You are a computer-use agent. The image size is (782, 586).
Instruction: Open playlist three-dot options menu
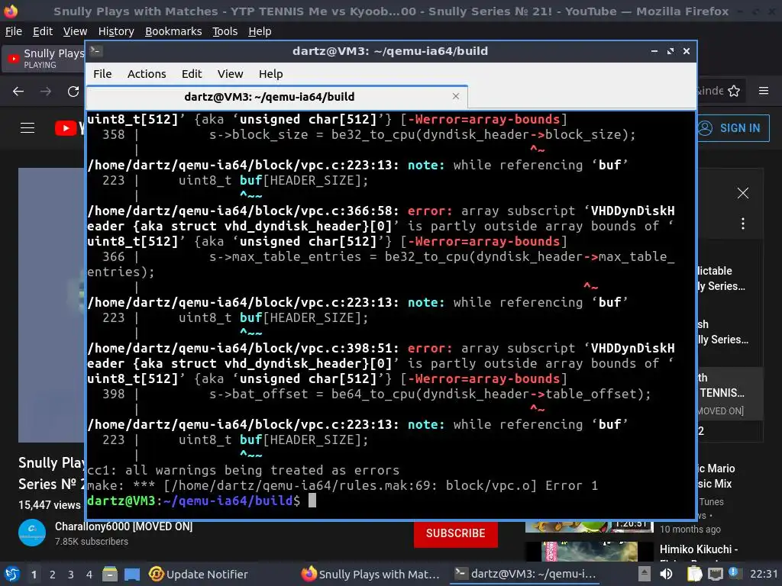point(742,224)
